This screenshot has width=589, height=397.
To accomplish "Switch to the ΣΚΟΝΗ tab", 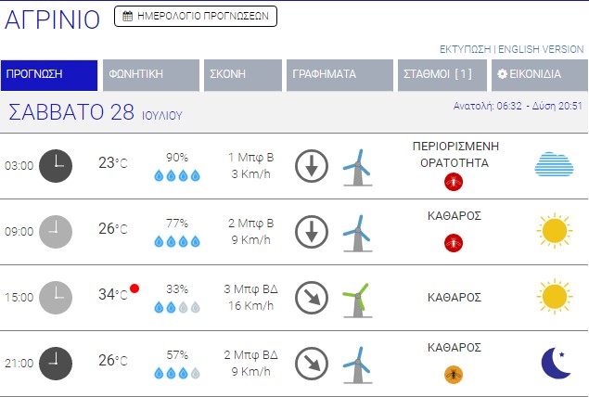I will click(x=242, y=75).
